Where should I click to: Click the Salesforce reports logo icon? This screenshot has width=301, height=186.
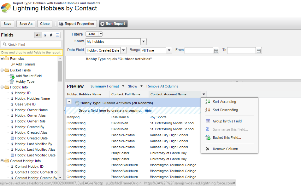(x=6, y=8)
